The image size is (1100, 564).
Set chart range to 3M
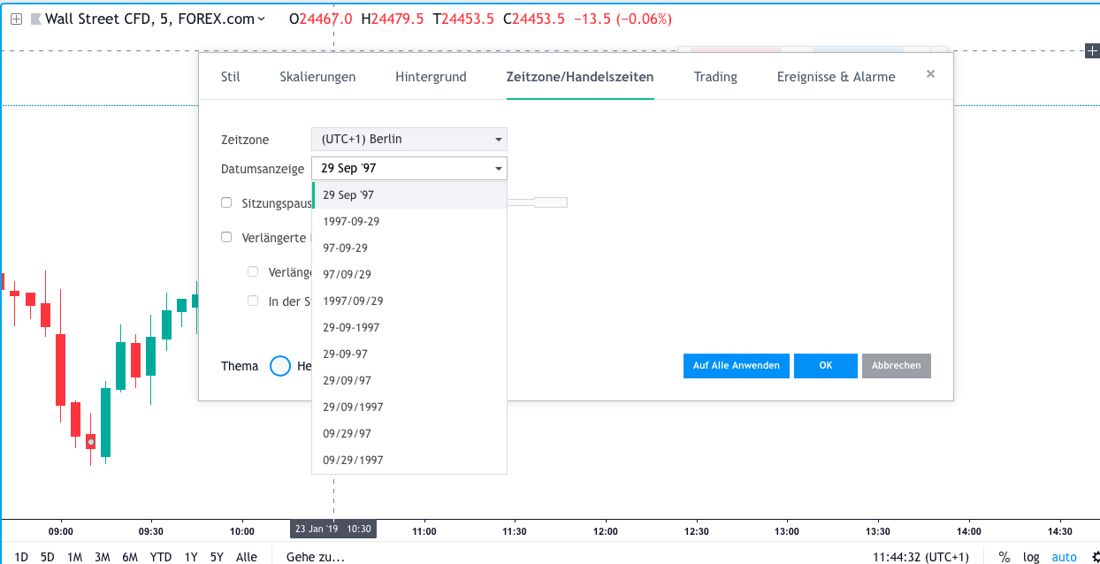[103, 557]
